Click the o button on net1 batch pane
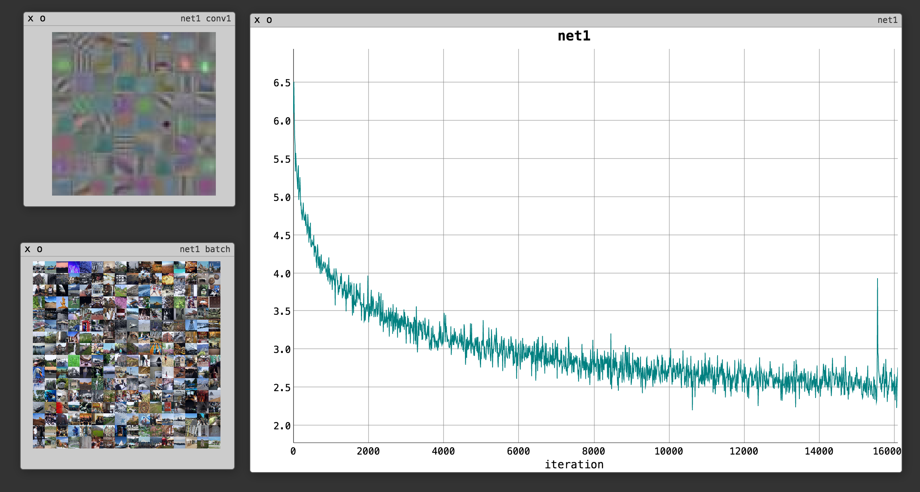920x492 pixels. (x=39, y=249)
